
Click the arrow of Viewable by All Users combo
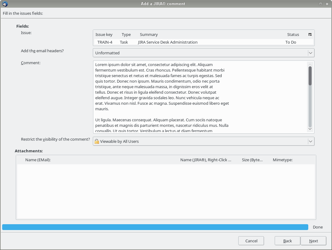(x=311, y=141)
